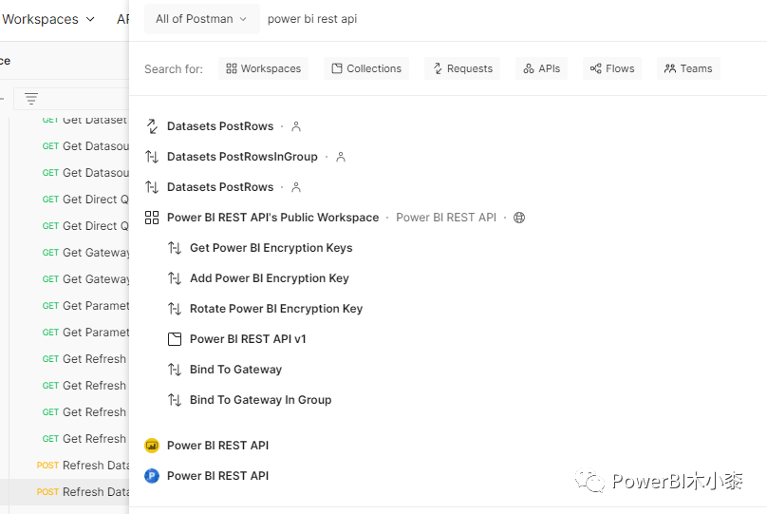Viewport: 767px width, 514px height.
Task: Click the user icon next to Datasets PostRowsInGroup
Action: [341, 157]
